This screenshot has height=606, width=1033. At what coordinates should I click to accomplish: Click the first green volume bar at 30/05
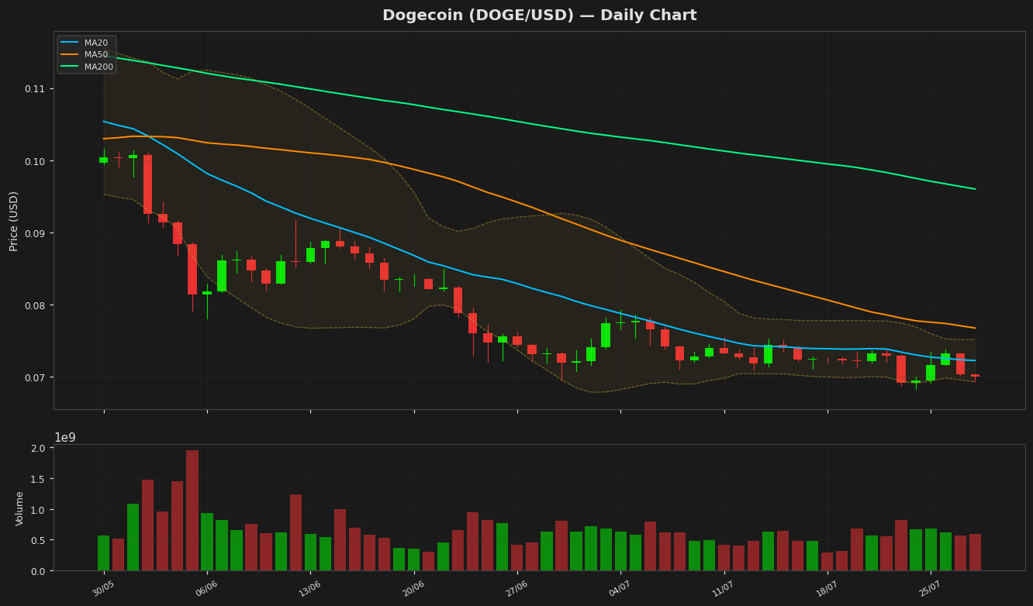pyautogui.click(x=103, y=553)
